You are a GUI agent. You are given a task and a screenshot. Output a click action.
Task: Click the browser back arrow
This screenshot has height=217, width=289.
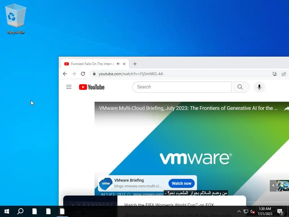click(65, 74)
